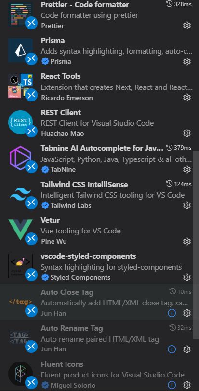Click publisher name Pine Wu
199x391 pixels.
pos(54,241)
